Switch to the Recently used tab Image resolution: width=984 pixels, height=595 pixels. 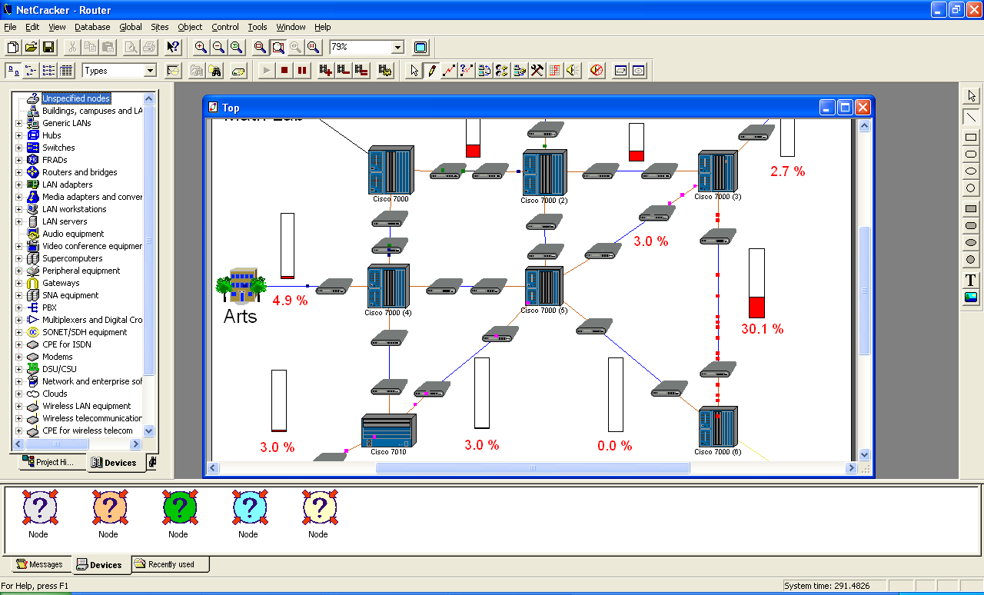[x=170, y=564]
